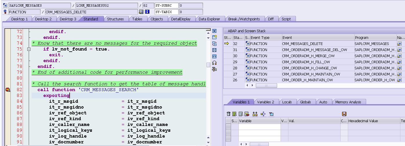
Task: Click the gear icon beside FUNCTION field
Action: [5, 12]
